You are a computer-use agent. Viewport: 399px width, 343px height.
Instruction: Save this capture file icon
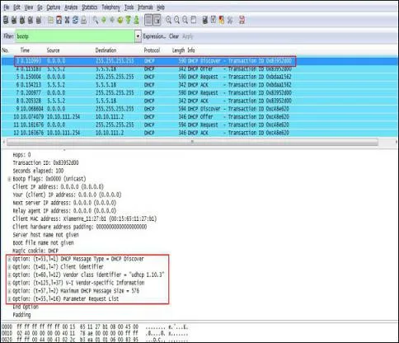pyautogui.click(x=59, y=20)
